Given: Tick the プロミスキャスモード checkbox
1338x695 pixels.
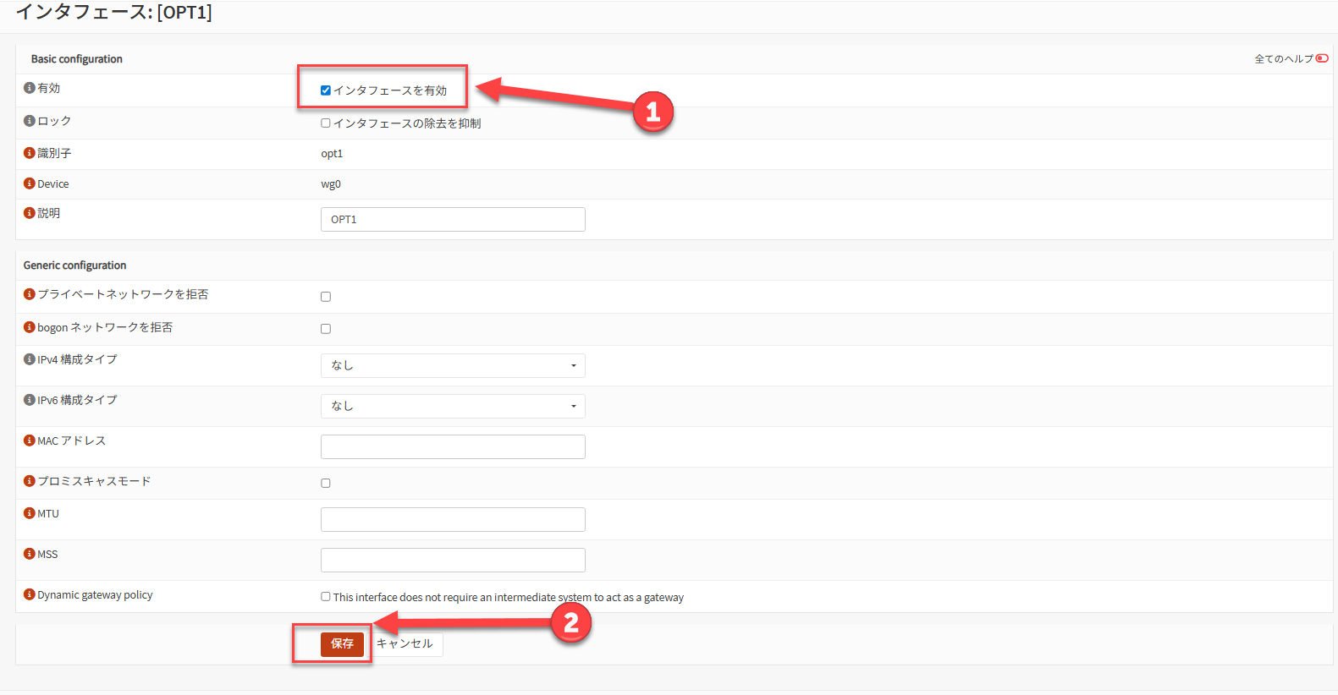Looking at the screenshot, I should point(326,484).
